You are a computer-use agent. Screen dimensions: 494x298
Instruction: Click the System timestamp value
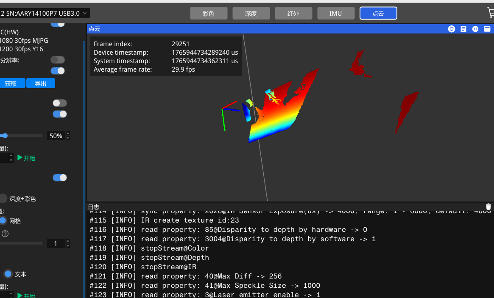(x=205, y=61)
